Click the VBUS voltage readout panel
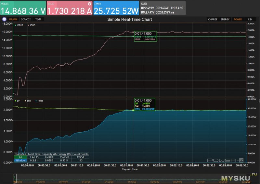Screen dimensions: 260x184 pos(23,8)
